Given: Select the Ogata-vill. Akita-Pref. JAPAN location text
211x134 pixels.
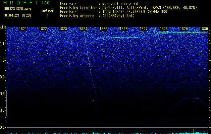Looking at the screenshot, I should point(150,8).
